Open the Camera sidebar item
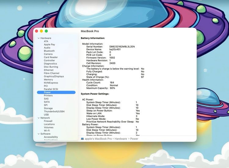Screen dimensions: 229x168 [48, 54]
